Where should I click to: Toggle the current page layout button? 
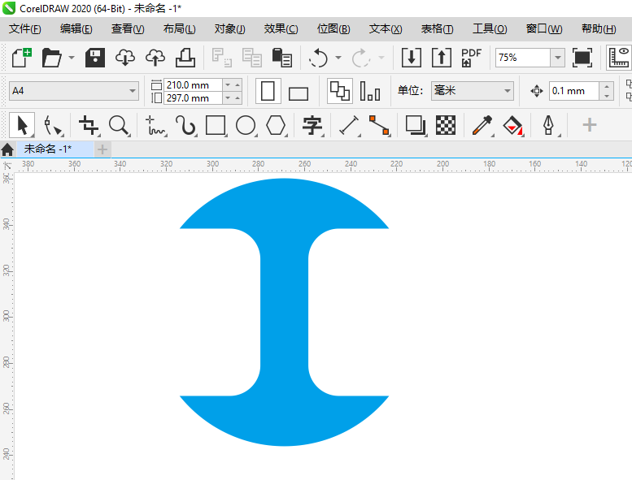click(x=370, y=91)
